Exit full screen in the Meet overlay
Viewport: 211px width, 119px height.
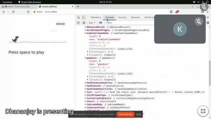(203, 111)
